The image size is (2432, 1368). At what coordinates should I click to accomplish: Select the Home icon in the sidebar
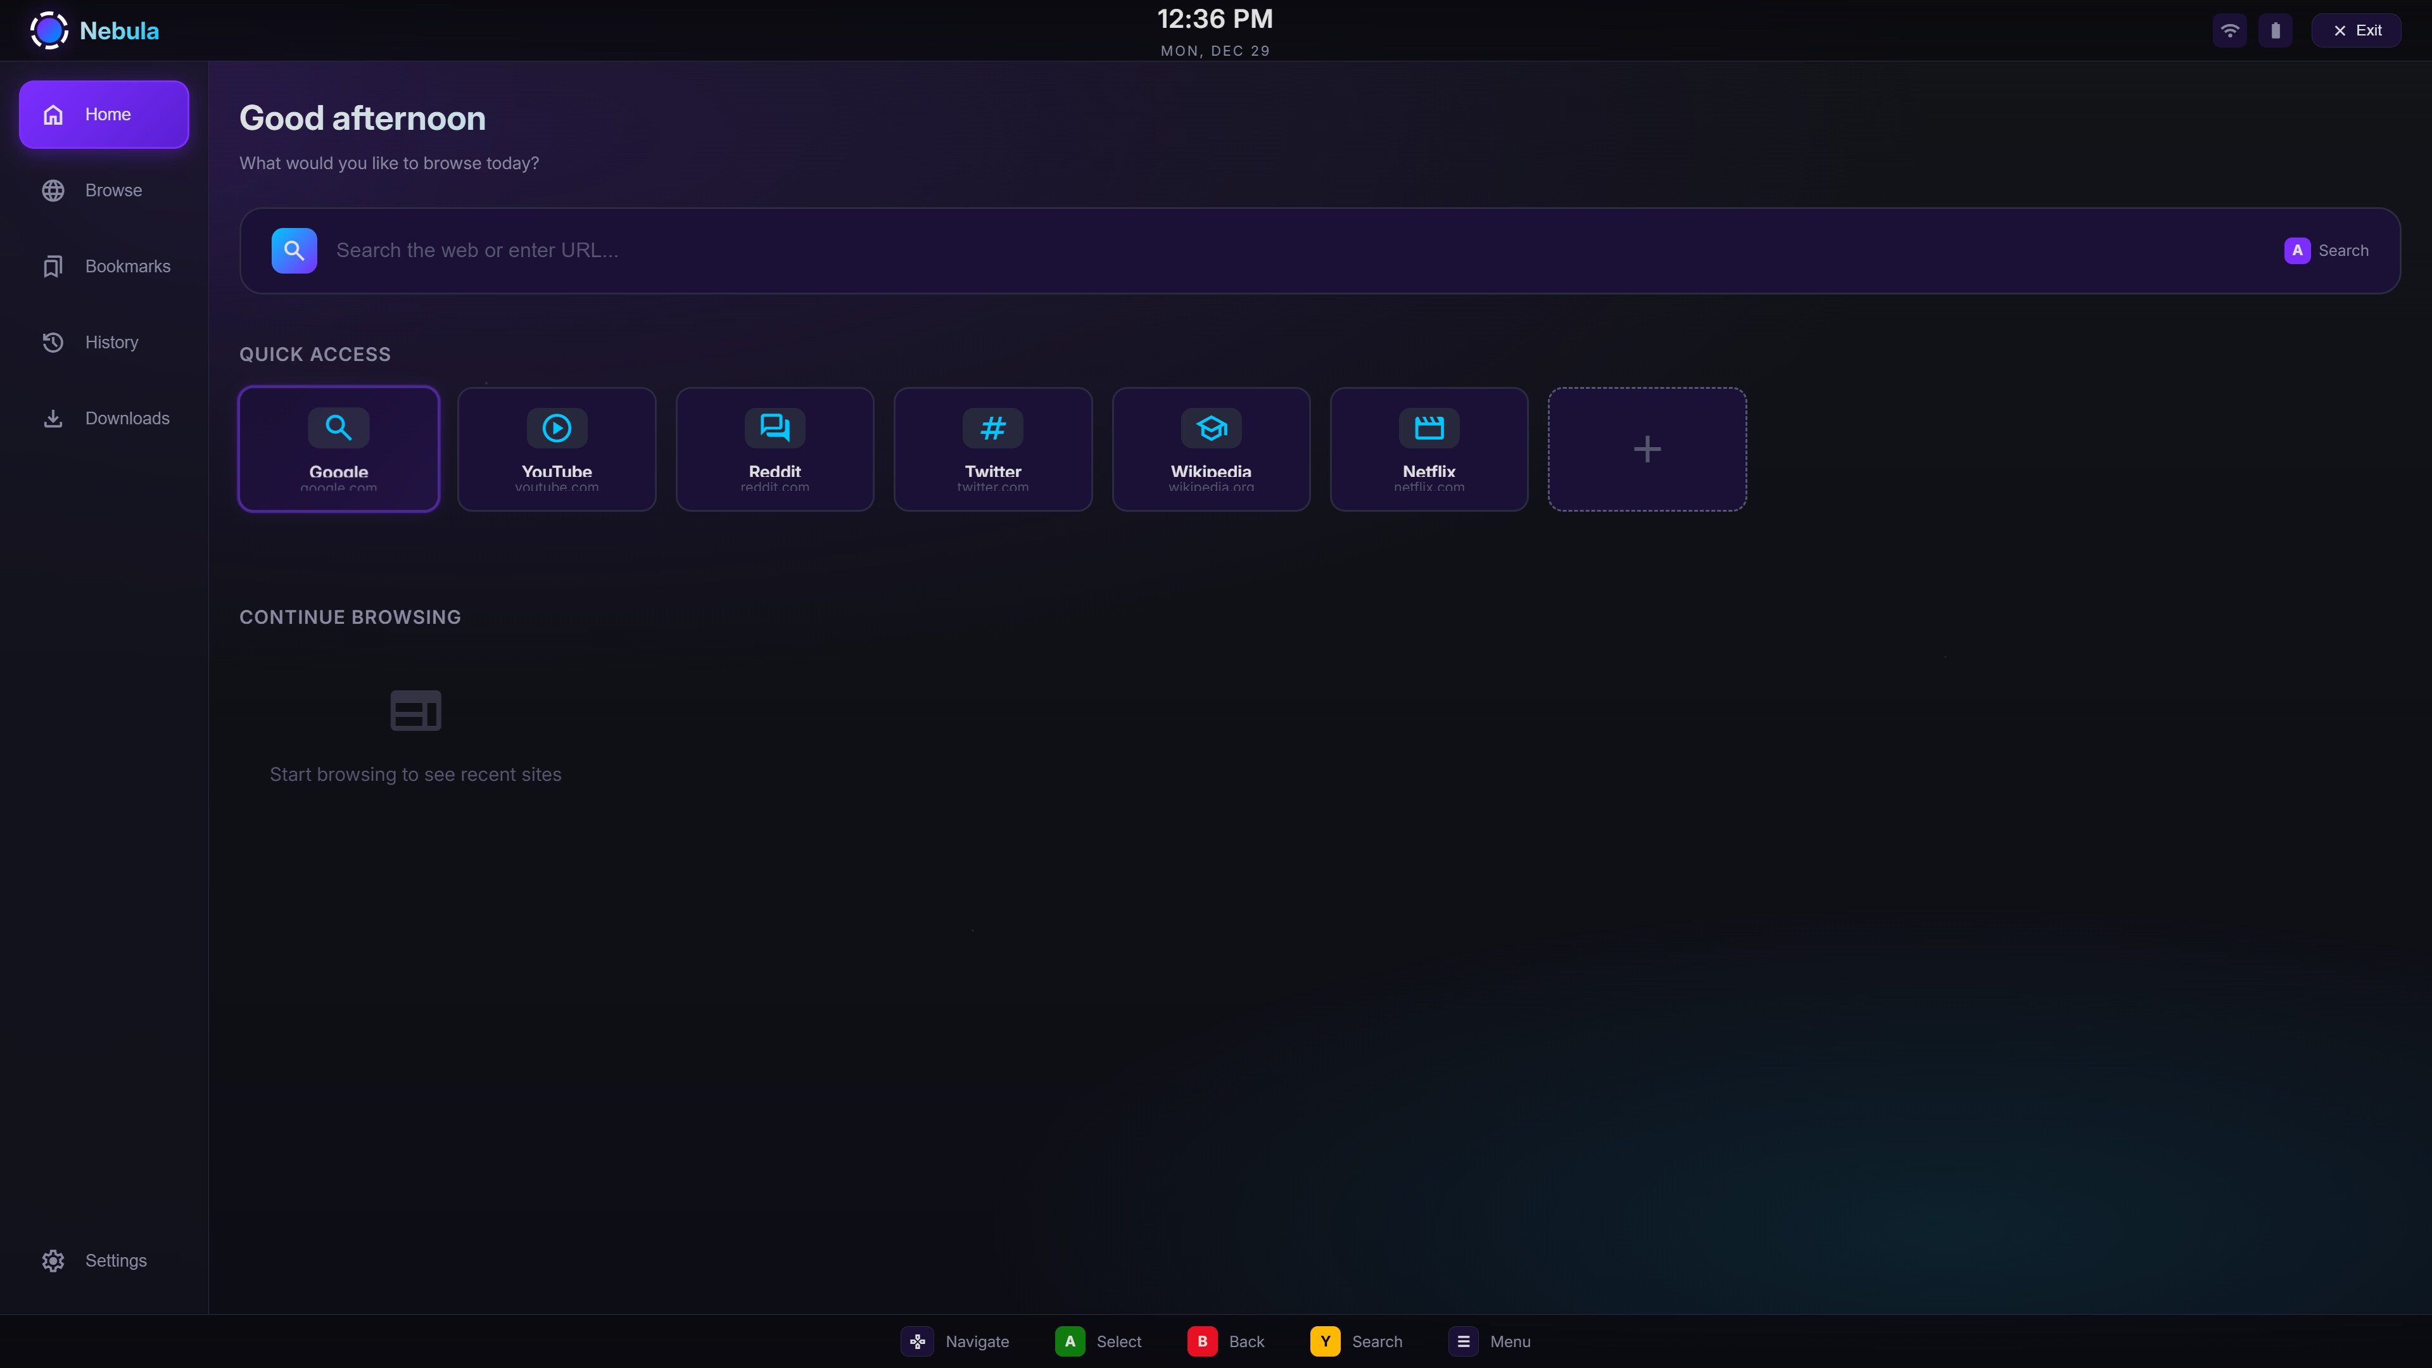point(52,114)
